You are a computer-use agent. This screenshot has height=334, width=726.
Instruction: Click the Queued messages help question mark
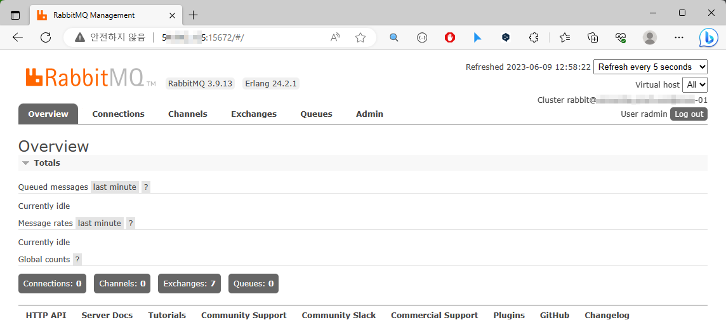[x=146, y=187]
